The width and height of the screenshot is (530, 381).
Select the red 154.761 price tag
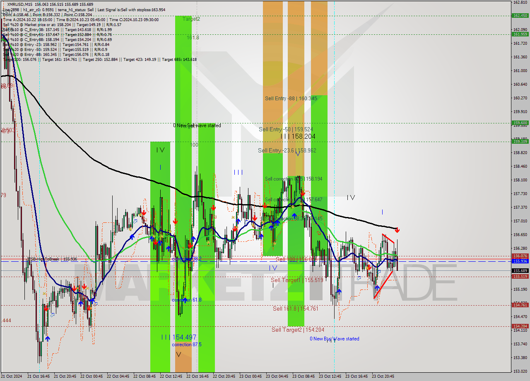pyautogui.click(x=520, y=305)
